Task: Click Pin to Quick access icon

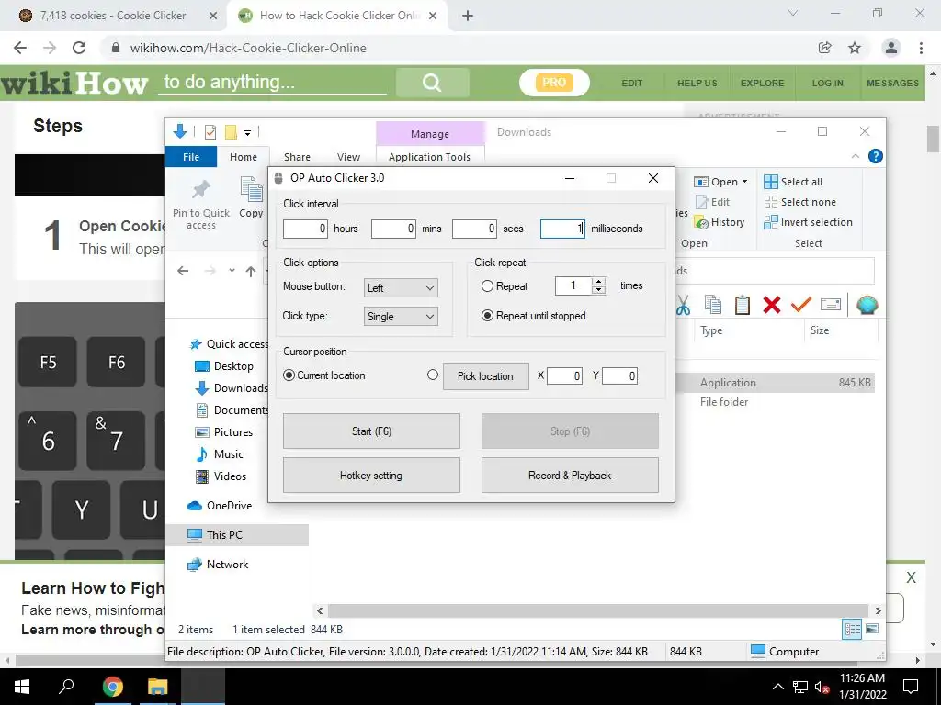Action: click(201, 190)
